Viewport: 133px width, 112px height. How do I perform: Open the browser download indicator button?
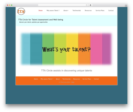tap(90, 5)
